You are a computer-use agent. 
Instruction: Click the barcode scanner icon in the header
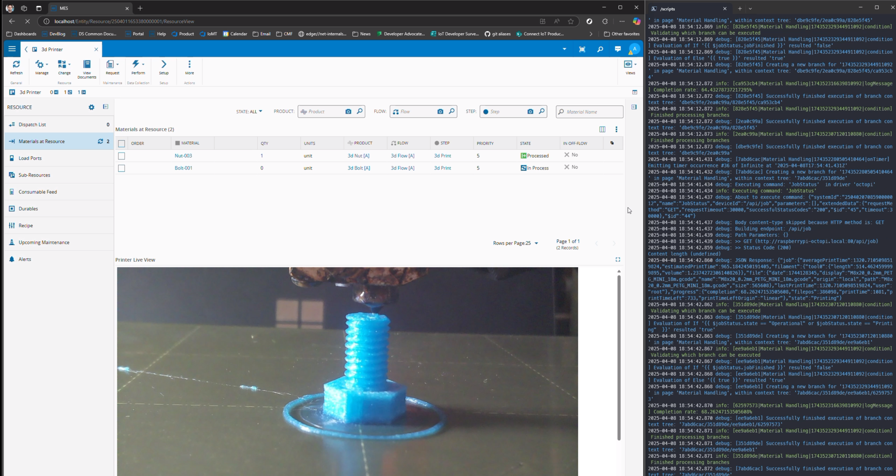tap(582, 49)
